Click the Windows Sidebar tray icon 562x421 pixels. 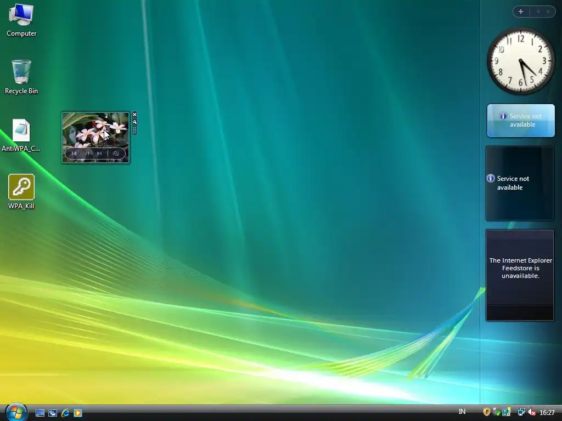pyautogui.click(x=507, y=412)
